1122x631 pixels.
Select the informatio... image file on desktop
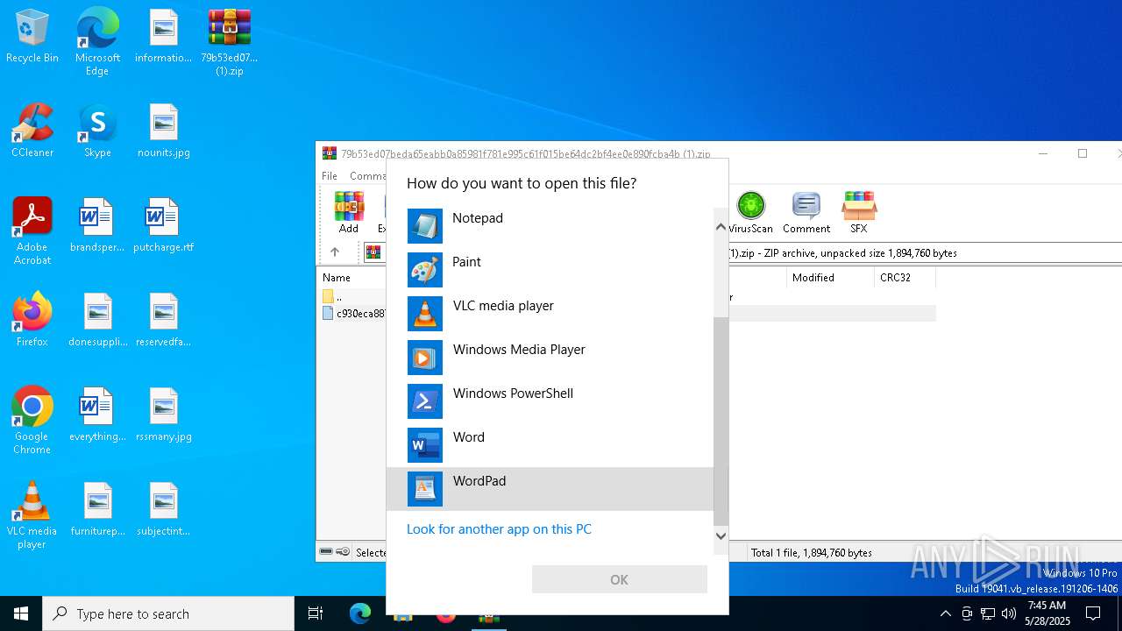(x=163, y=37)
